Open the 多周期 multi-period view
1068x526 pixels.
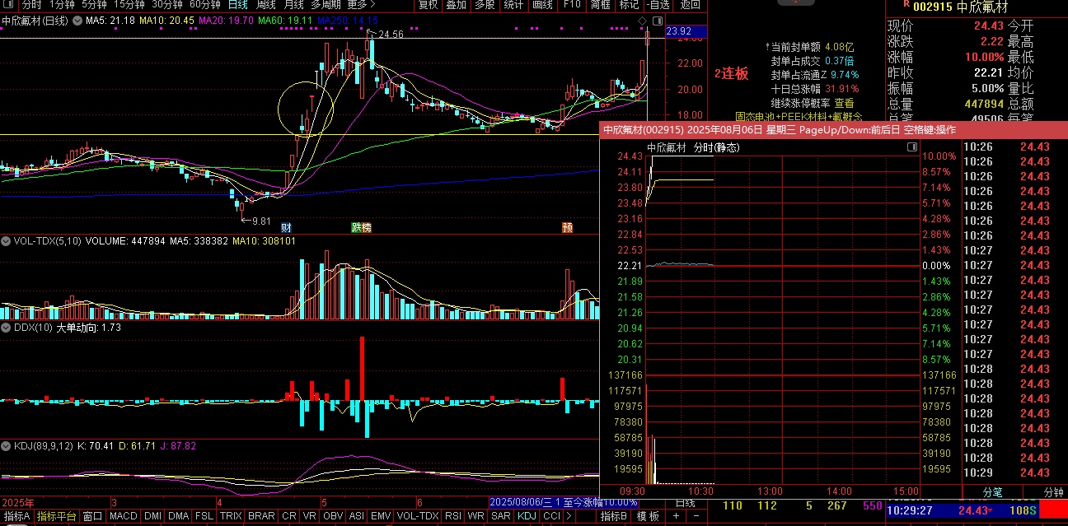(x=326, y=4)
